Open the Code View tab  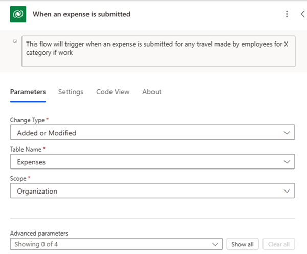point(113,92)
